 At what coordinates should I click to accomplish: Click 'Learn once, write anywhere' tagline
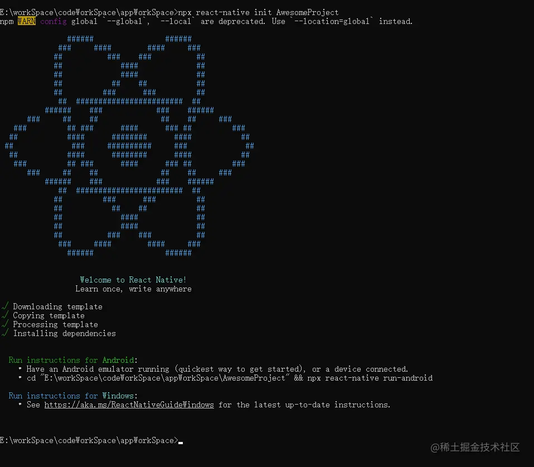click(x=134, y=289)
